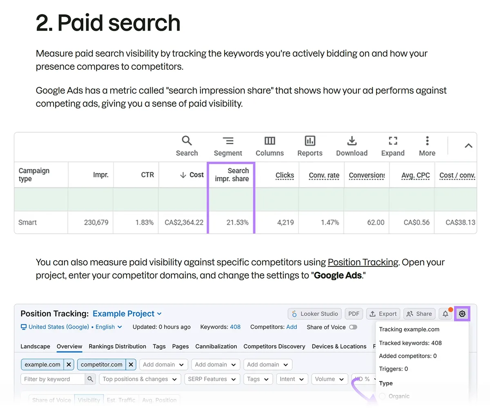Click the PDF button

[x=354, y=314]
